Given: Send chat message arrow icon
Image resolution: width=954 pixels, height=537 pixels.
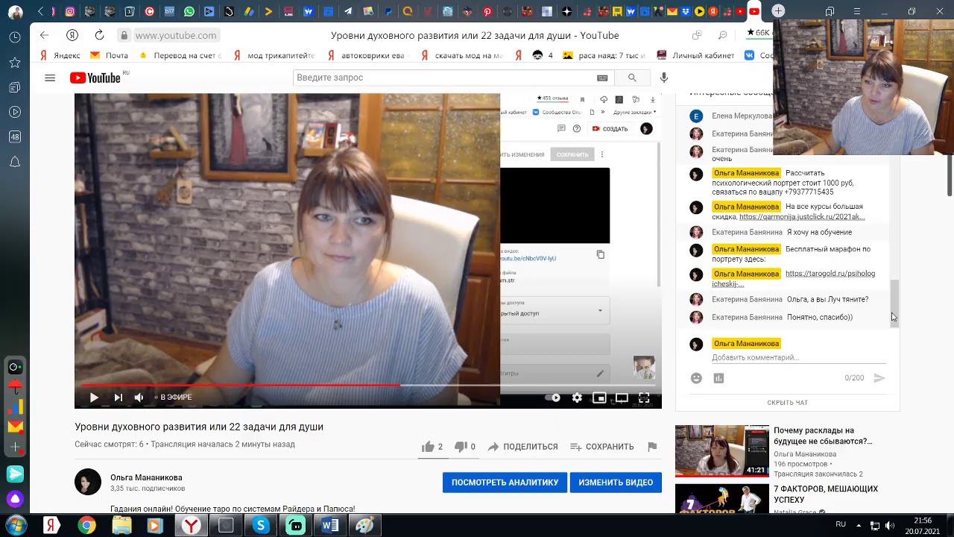Looking at the screenshot, I should coord(879,378).
